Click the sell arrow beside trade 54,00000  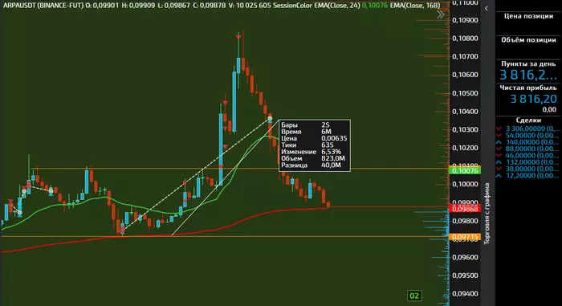(x=499, y=136)
